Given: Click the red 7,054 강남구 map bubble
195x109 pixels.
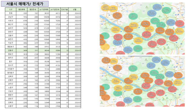Looking at the screenshot, I should [161, 42].
